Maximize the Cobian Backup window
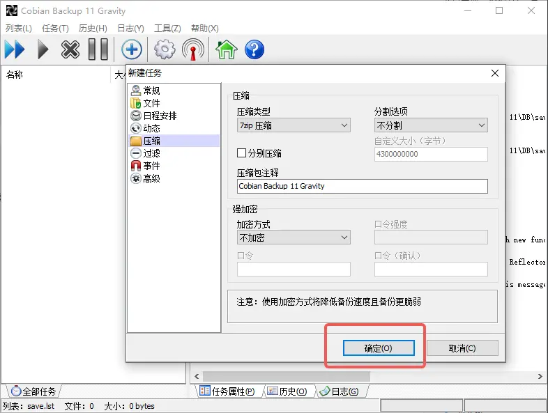548x413 pixels. tap(499, 11)
